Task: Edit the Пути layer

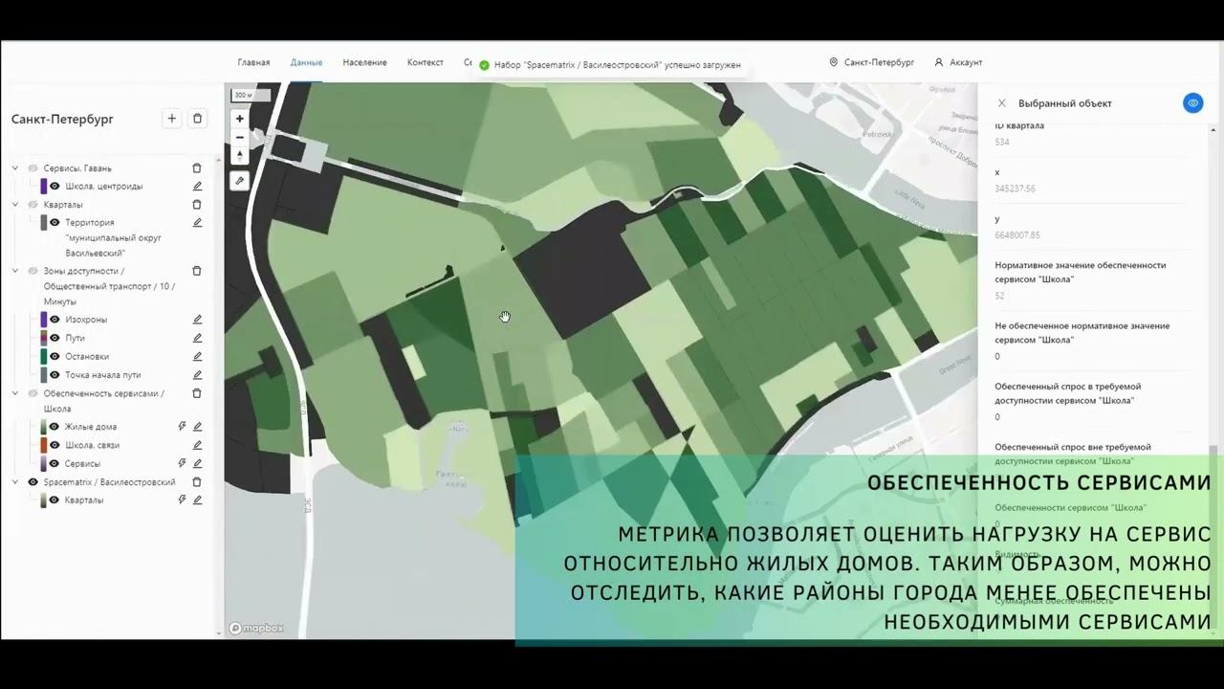Action: point(197,338)
